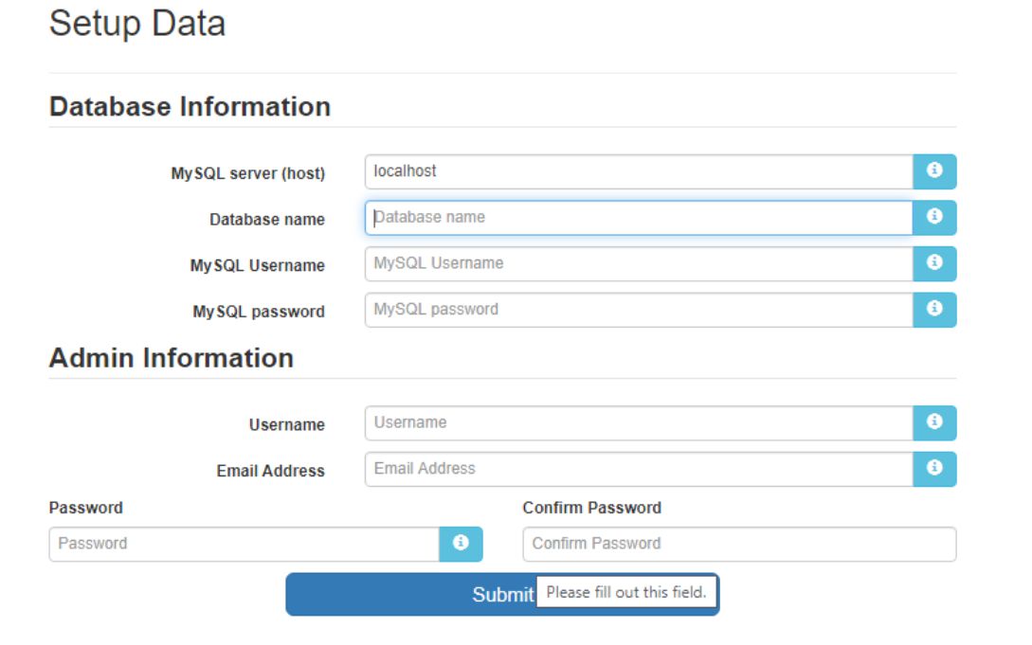Click info icon beside Email Address field
This screenshot has width=1032, height=645.
coord(934,469)
